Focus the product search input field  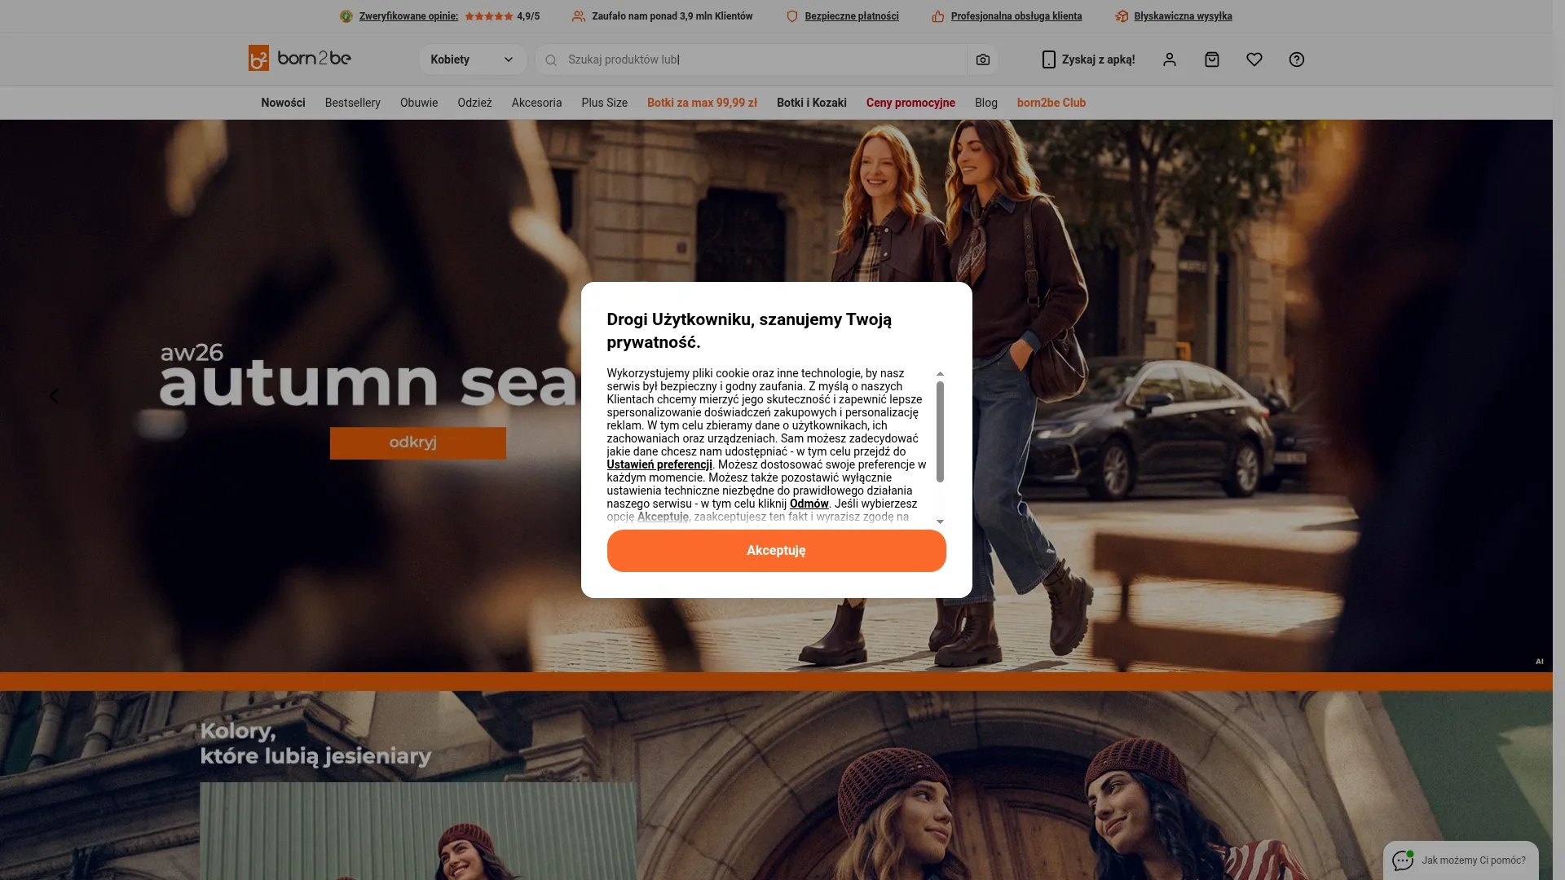click(762, 59)
